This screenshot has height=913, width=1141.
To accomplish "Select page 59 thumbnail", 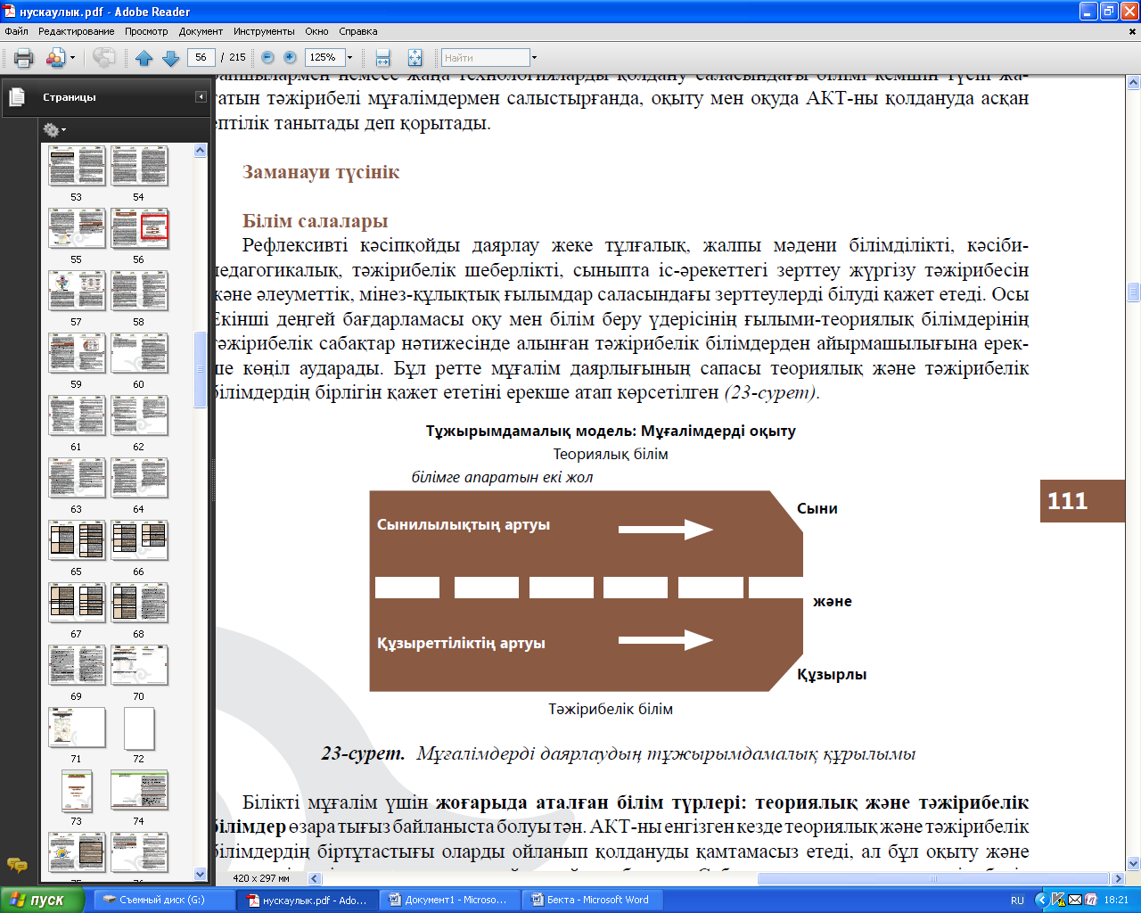I will [x=76, y=353].
